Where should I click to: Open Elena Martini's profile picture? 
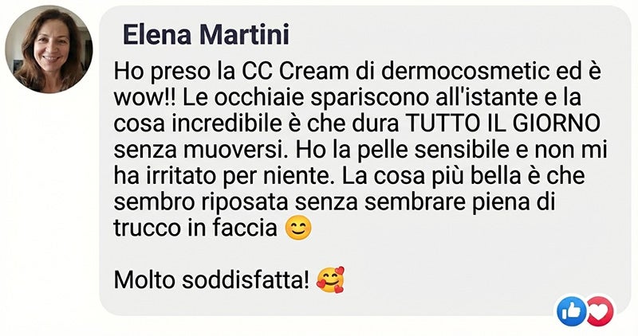(x=49, y=49)
